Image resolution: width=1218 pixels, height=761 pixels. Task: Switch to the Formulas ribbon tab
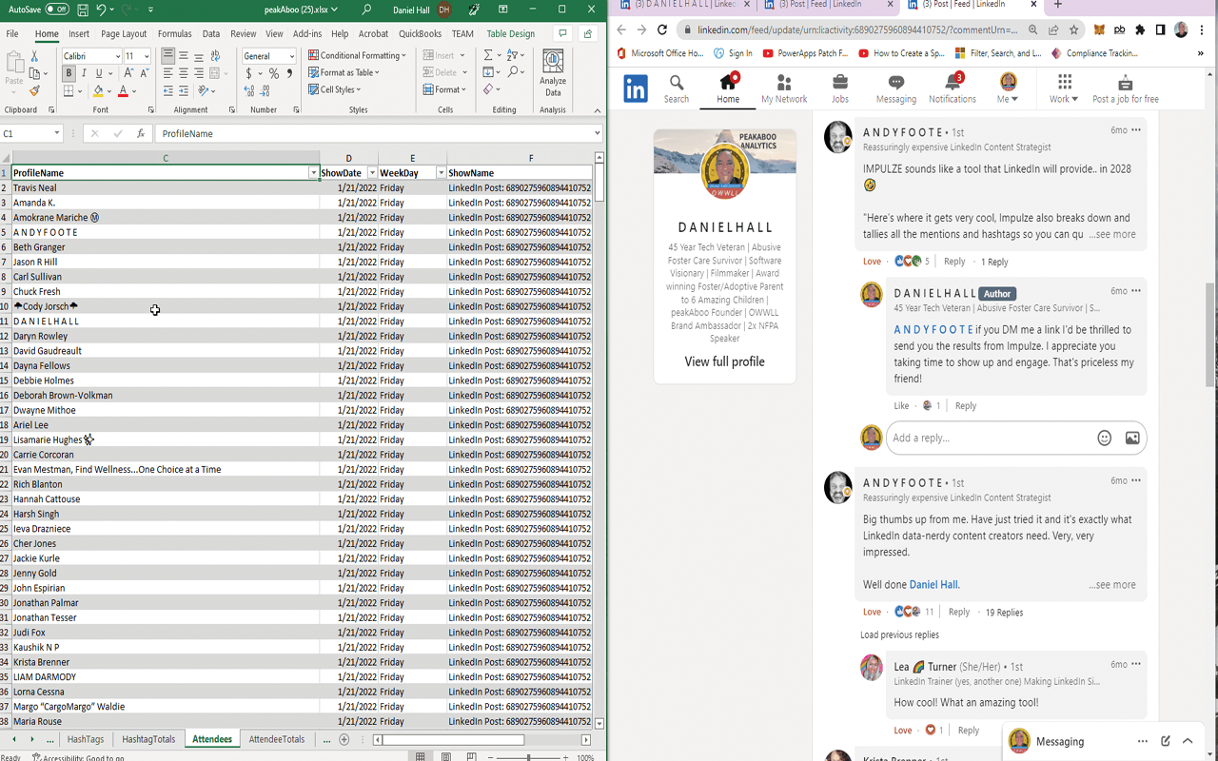174,32
